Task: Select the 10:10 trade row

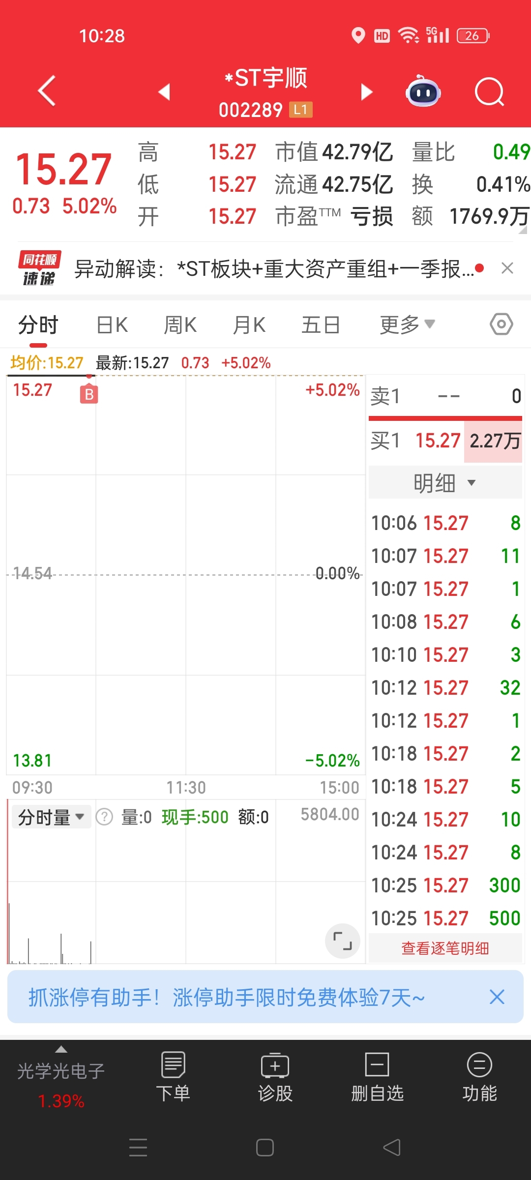Action: 445,655
